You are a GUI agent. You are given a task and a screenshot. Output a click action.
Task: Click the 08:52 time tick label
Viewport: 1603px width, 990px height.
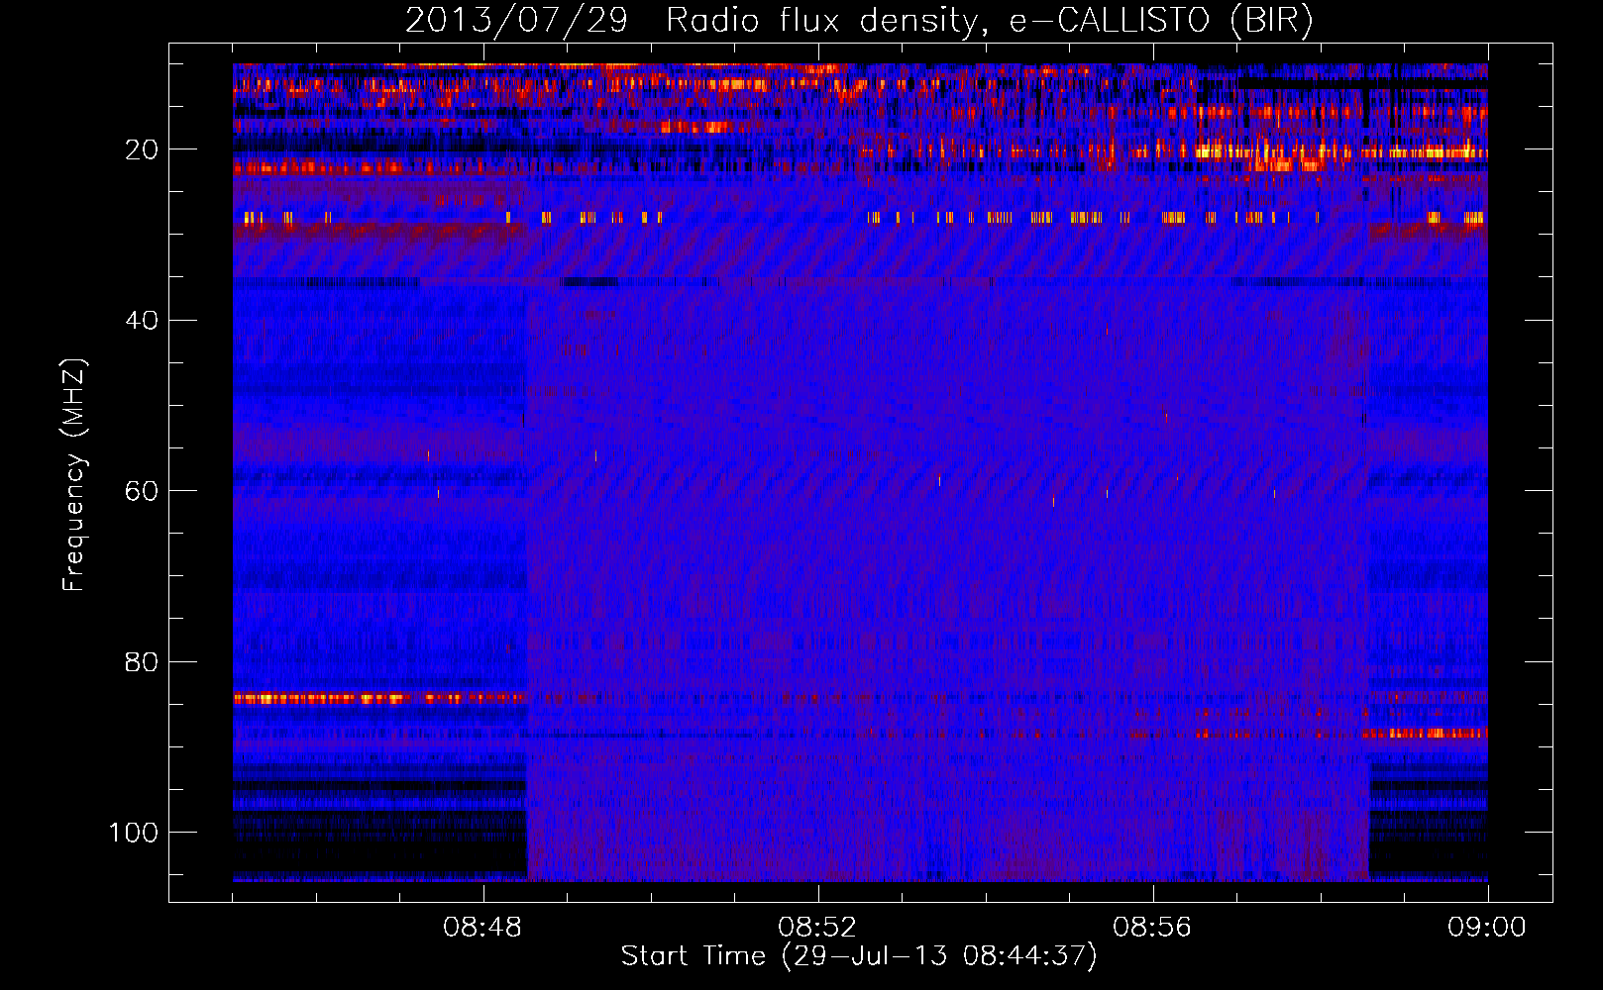(x=817, y=928)
